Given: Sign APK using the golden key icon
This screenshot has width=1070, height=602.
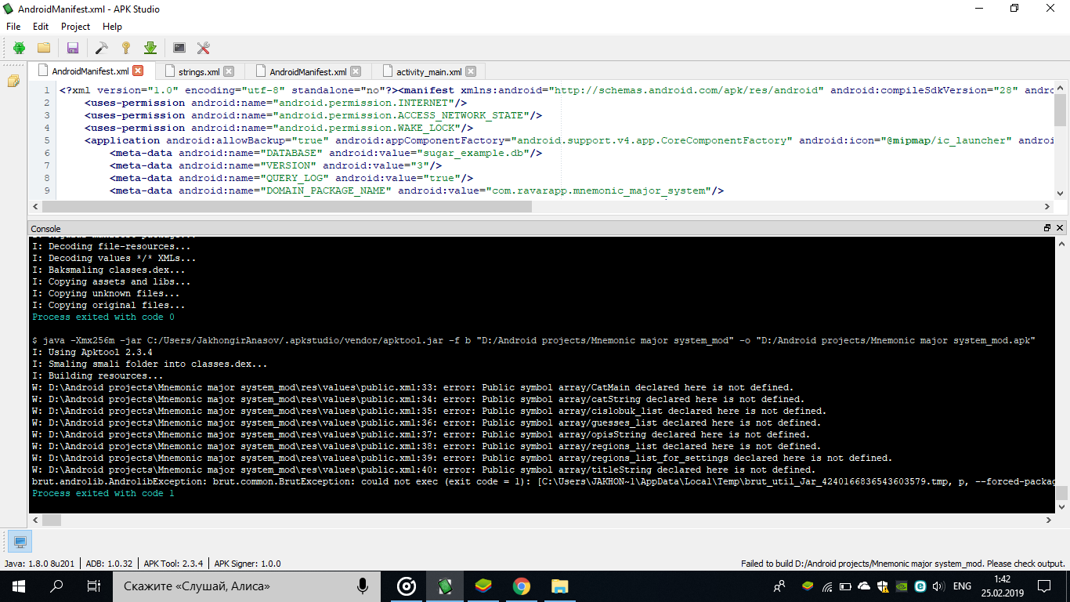Looking at the screenshot, I should (125, 48).
